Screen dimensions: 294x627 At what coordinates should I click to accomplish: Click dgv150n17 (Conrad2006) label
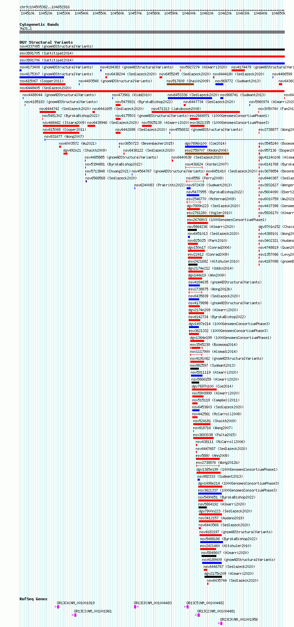[209, 247]
